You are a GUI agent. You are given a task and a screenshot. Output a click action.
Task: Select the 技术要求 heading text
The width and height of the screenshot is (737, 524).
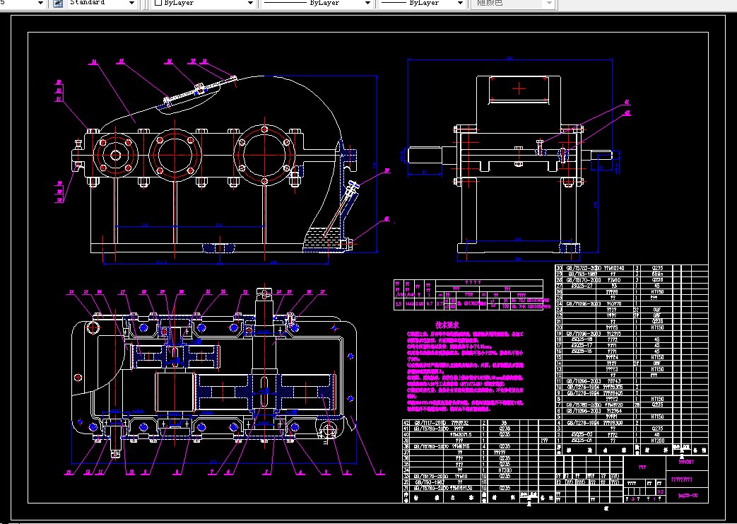pos(447,325)
